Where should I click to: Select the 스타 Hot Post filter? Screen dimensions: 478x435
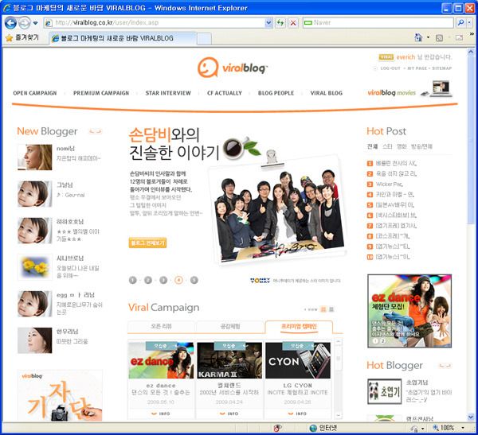point(387,146)
